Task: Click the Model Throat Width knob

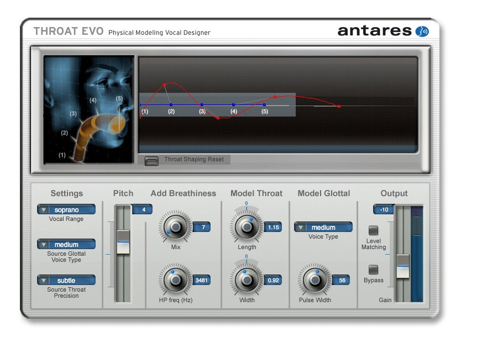Action: 247,280
